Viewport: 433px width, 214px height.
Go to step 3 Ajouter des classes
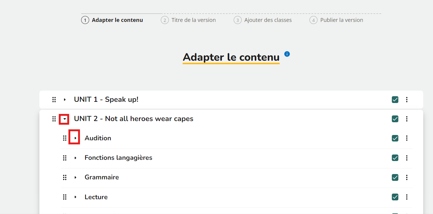pyautogui.click(x=263, y=20)
